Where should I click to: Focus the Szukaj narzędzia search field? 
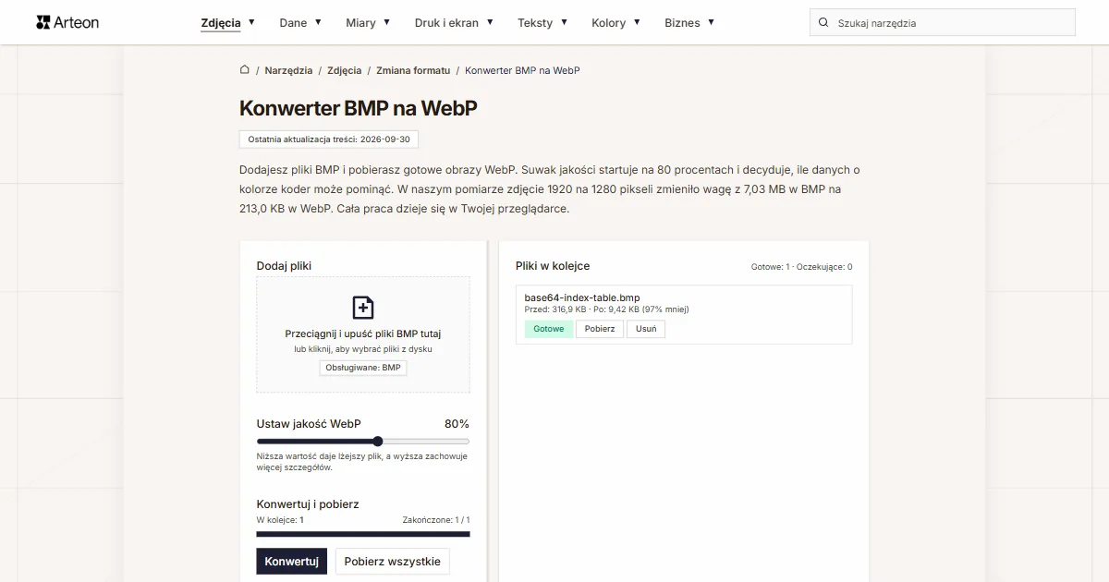point(943,22)
